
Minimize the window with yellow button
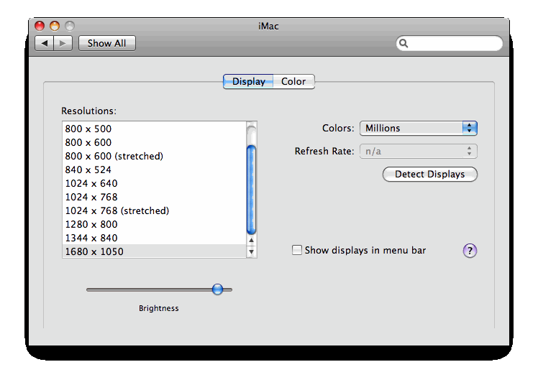[55, 26]
